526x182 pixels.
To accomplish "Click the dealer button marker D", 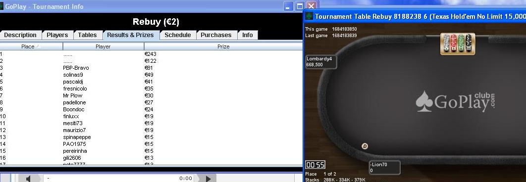I will click(x=365, y=146).
